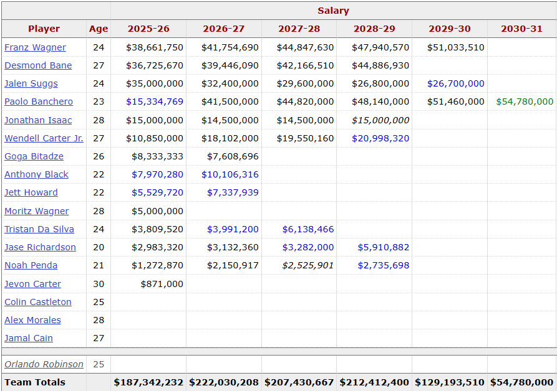Open Anthony Black's player link
The height and width of the screenshot is (391, 557).
coord(37,174)
